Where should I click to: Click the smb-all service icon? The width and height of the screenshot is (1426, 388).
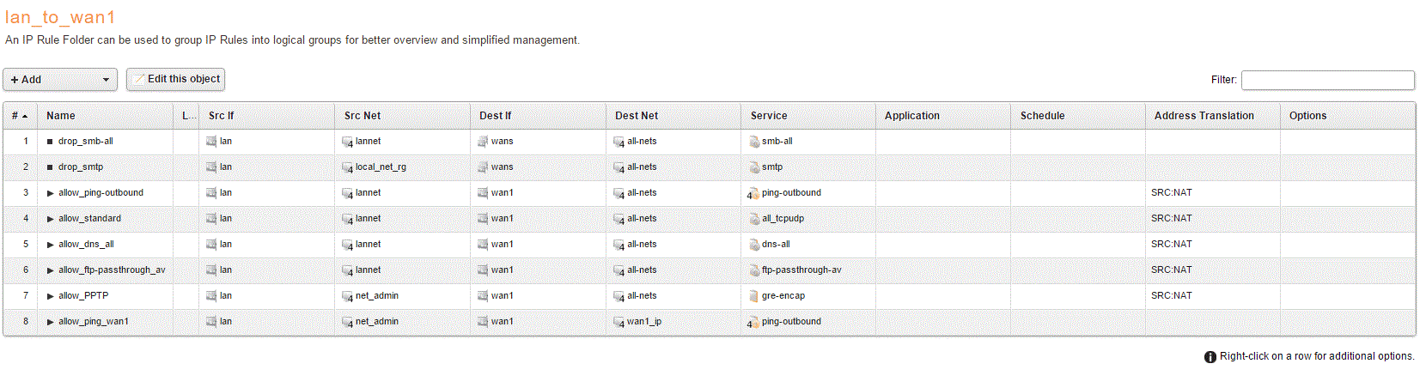[x=754, y=142]
